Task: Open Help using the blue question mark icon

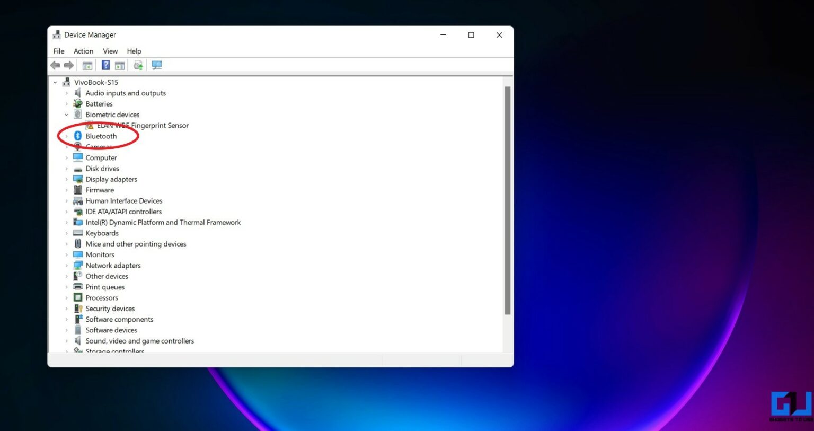Action: pyautogui.click(x=105, y=65)
